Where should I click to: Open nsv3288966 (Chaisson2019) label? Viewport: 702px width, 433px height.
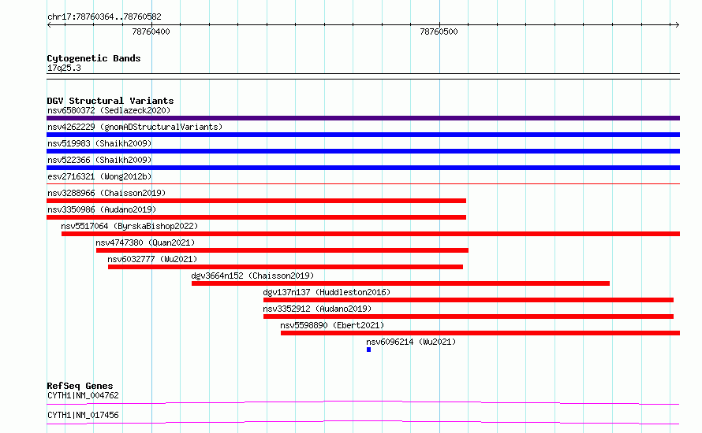(106, 193)
